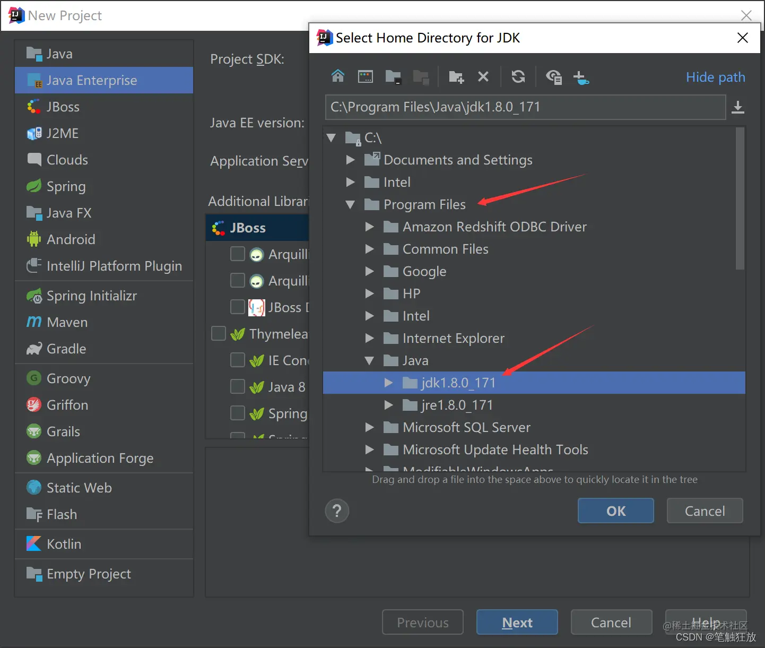Click the Flash icon
The image size is (765, 648).
click(34, 514)
